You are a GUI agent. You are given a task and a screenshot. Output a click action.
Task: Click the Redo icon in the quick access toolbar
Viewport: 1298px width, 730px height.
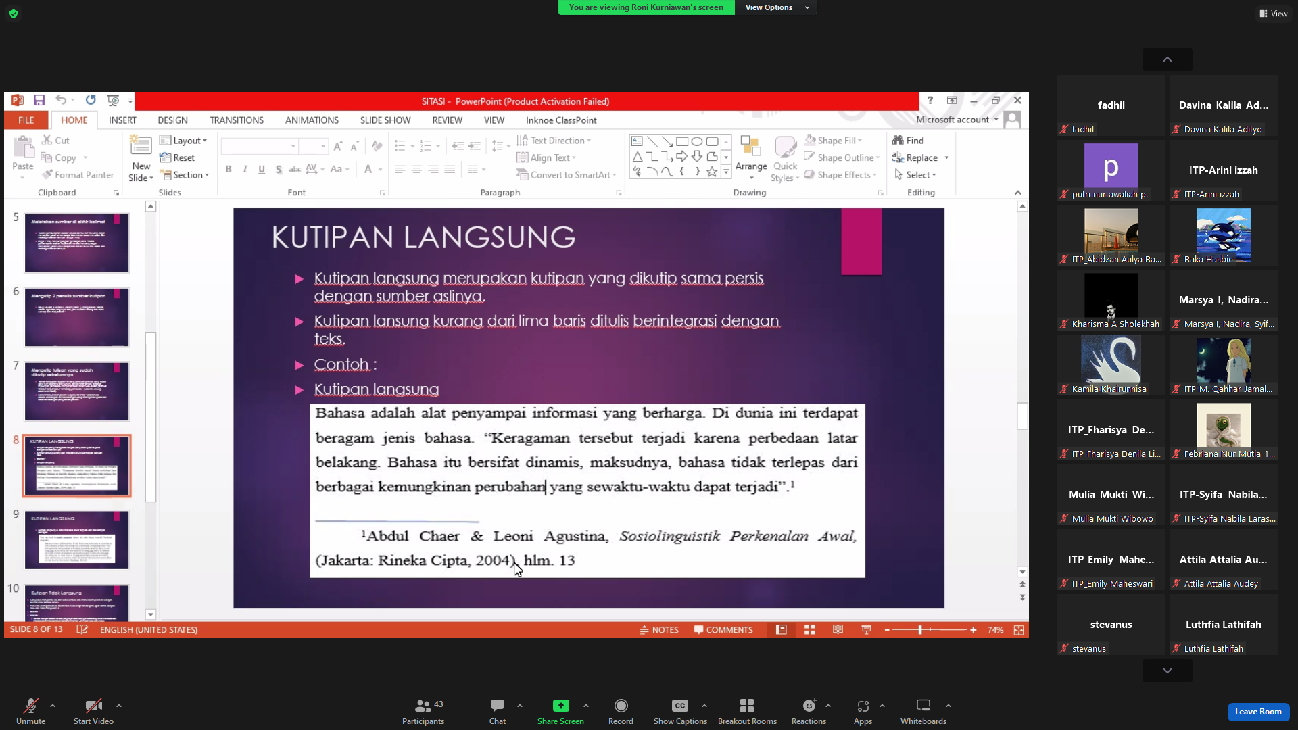91,101
